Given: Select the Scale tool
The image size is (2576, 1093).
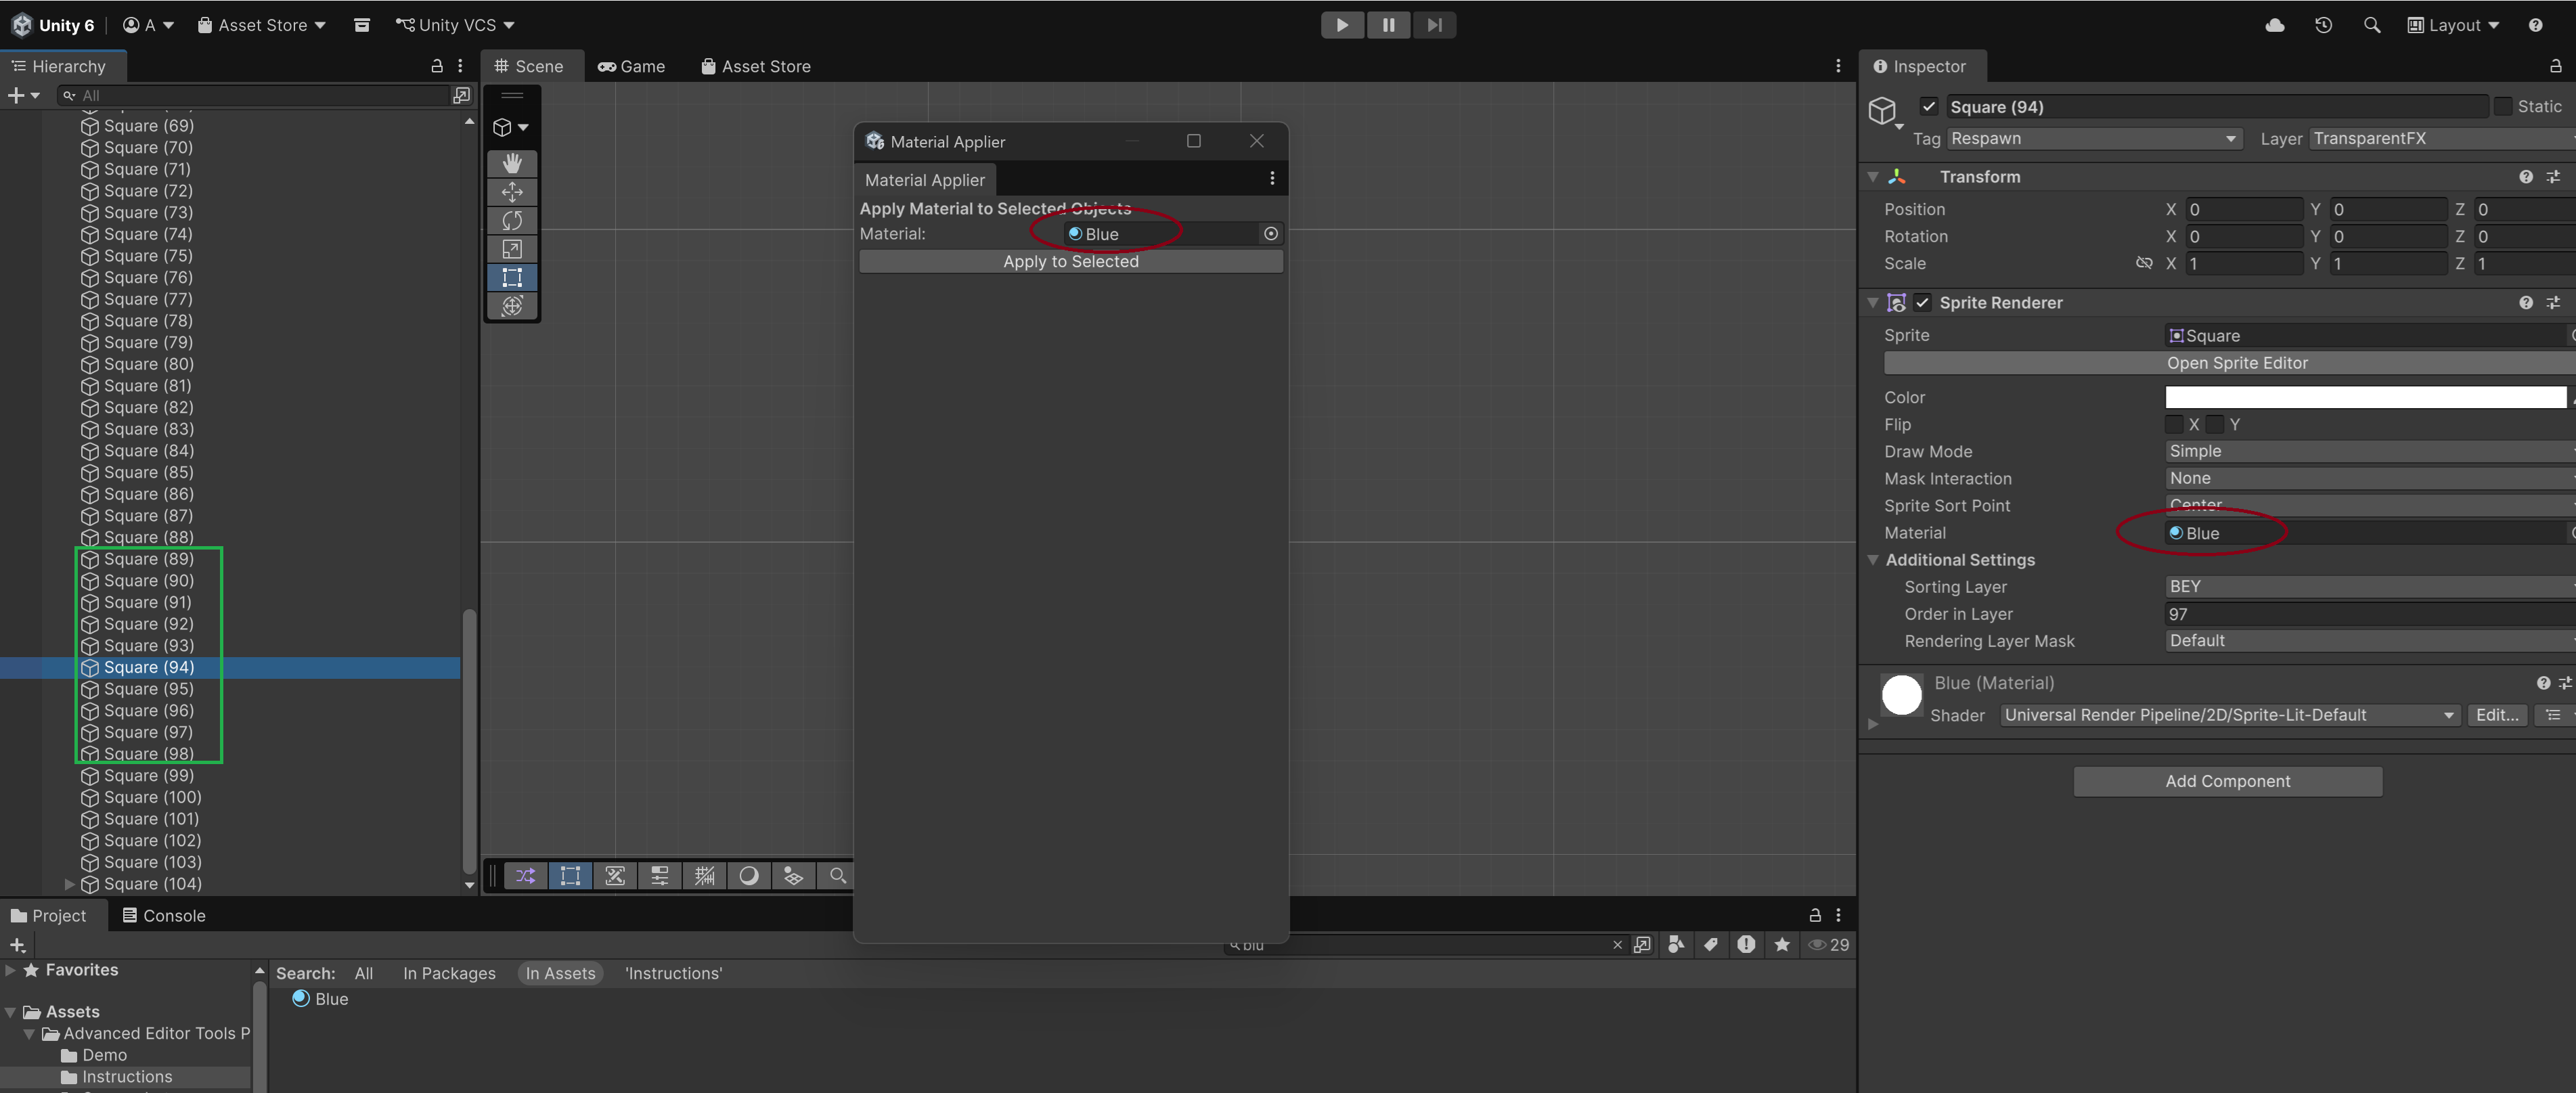Looking at the screenshot, I should (512, 249).
